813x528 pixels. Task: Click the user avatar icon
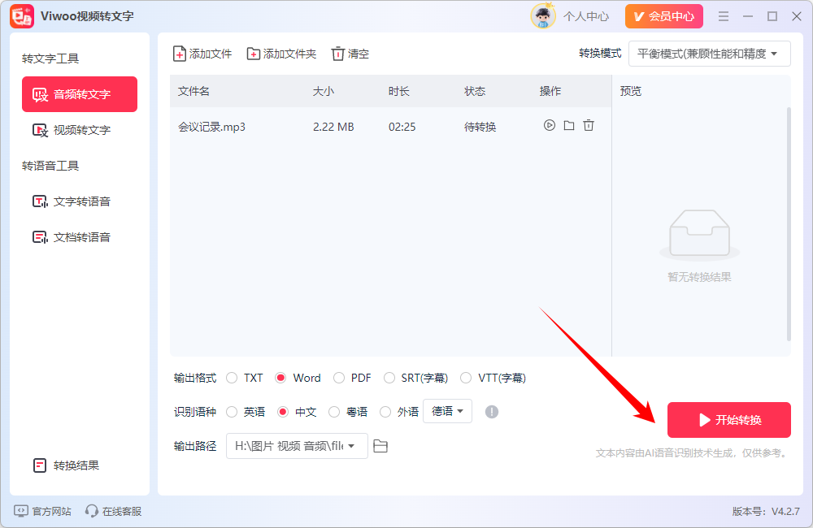[x=543, y=16]
